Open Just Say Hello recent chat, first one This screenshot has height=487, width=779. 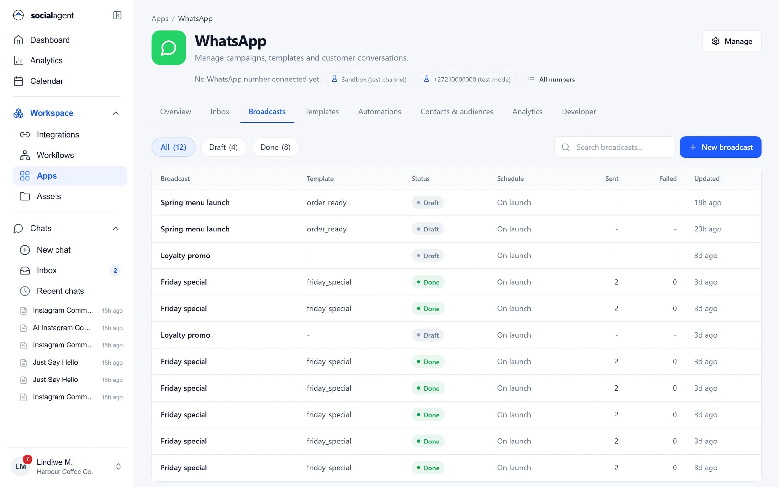pos(71,363)
